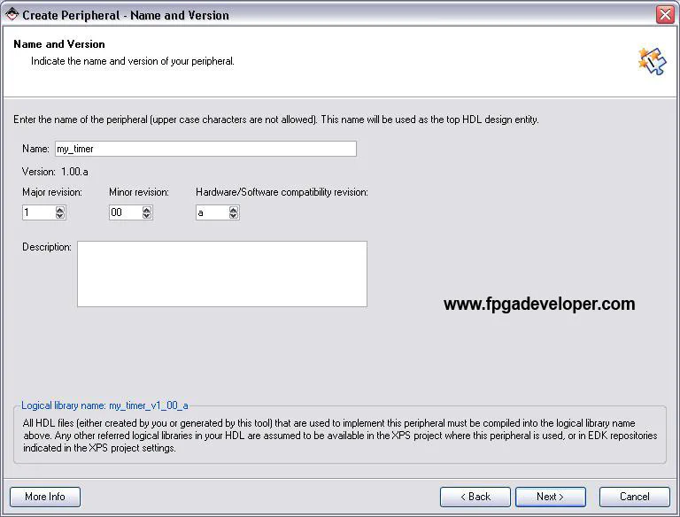Go back with the Back button
Viewport: 680px width, 517px height.
click(475, 497)
